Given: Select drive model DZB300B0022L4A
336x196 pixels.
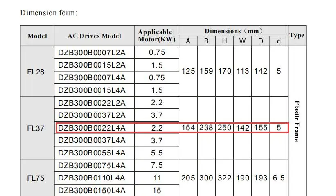Looking at the screenshot, I should 92,128.
